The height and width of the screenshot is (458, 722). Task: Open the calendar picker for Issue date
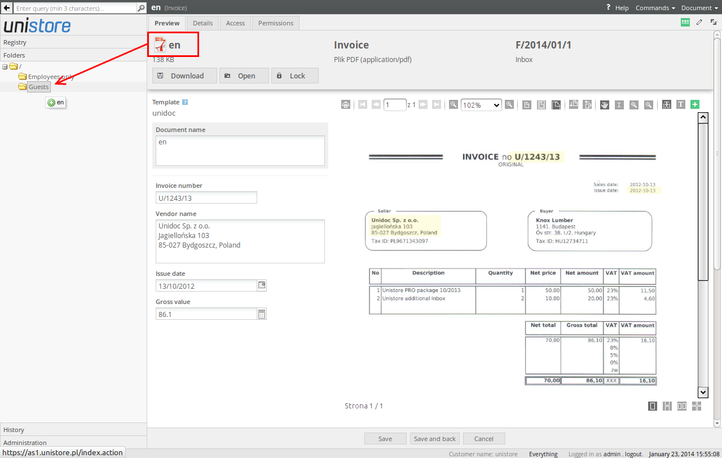click(262, 285)
